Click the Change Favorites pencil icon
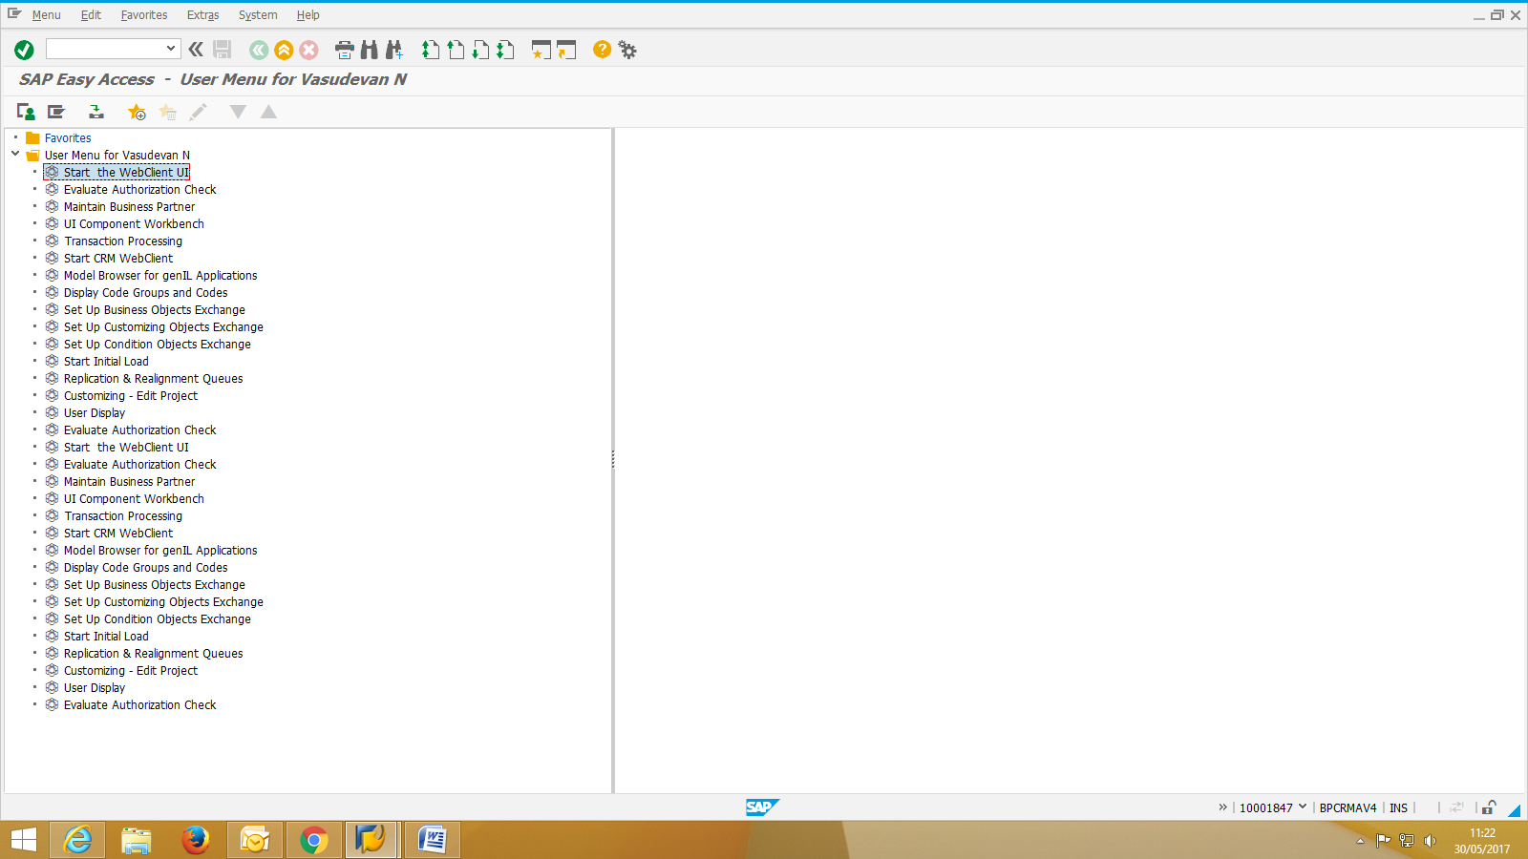This screenshot has height=859, width=1528. point(198,112)
